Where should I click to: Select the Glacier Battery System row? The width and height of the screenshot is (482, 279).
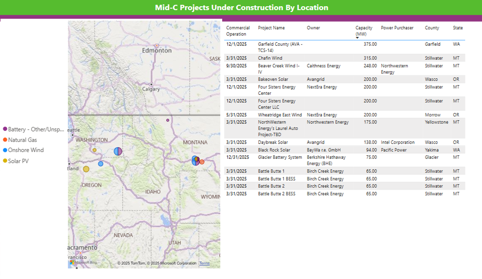(280, 157)
